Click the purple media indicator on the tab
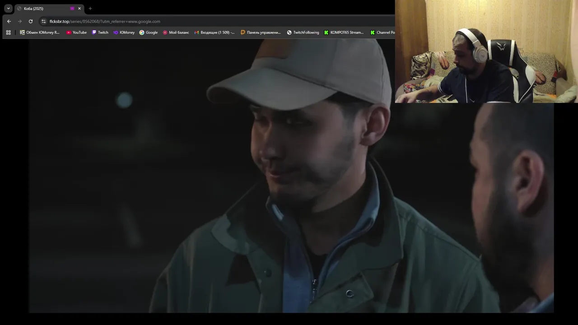Image resolution: width=578 pixels, height=325 pixels. pos(72,9)
